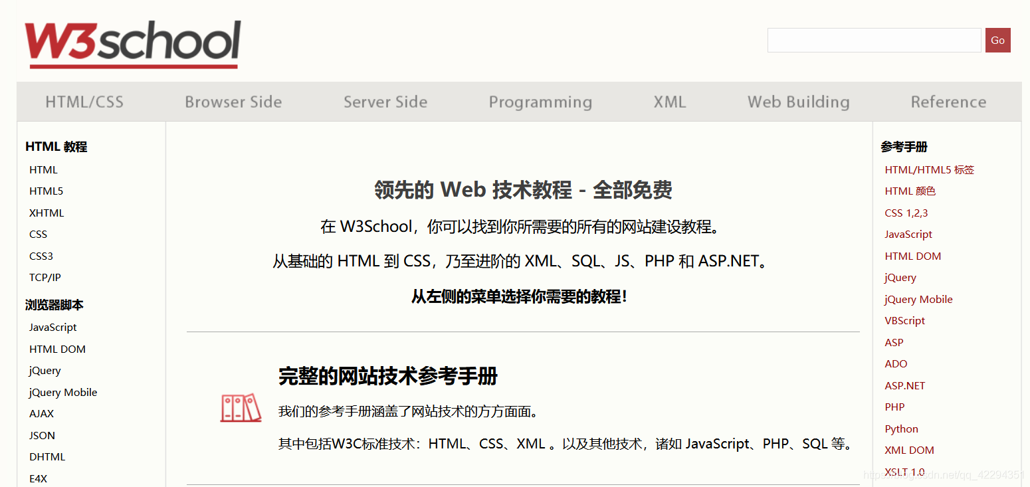Viewport: 1030px width, 487px height.
Task: Open HTML DOM reference in right sidebar
Action: (x=912, y=256)
